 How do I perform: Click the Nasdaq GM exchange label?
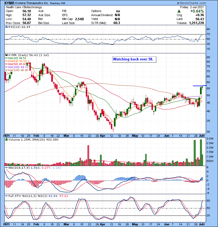(57, 3)
